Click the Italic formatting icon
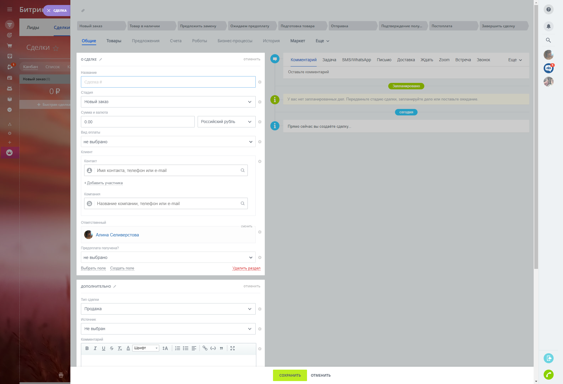Screen dimensions: 563x384 click(x=95, y=348)
